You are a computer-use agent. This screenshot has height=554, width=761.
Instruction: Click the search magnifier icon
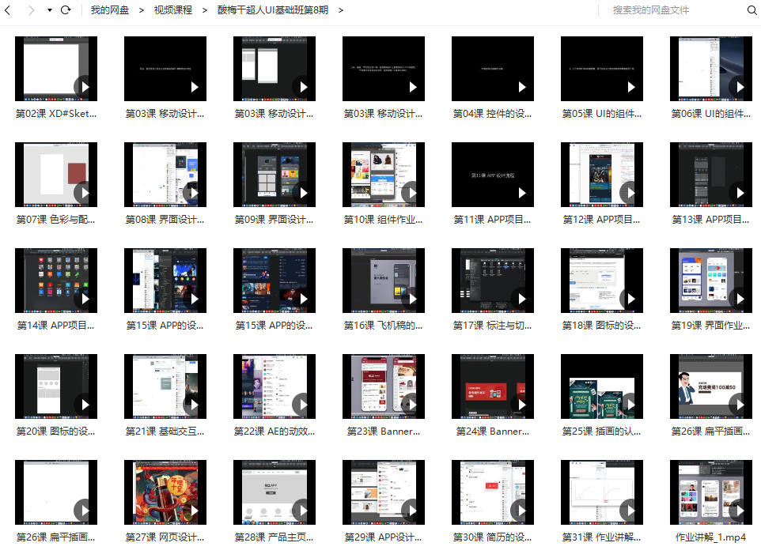752,10
